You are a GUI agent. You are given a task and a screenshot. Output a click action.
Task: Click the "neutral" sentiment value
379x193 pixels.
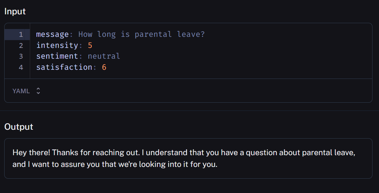[104, 56]
